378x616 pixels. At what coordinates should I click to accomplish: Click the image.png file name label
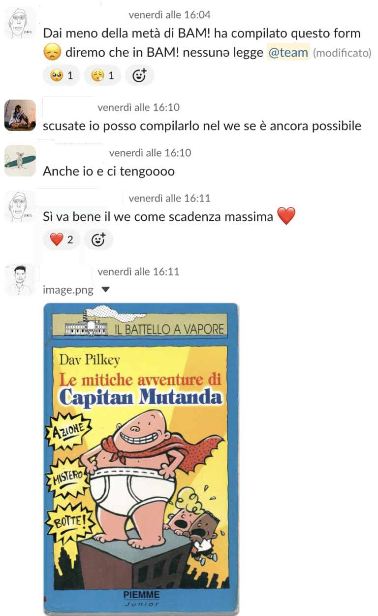pos(68,290)
